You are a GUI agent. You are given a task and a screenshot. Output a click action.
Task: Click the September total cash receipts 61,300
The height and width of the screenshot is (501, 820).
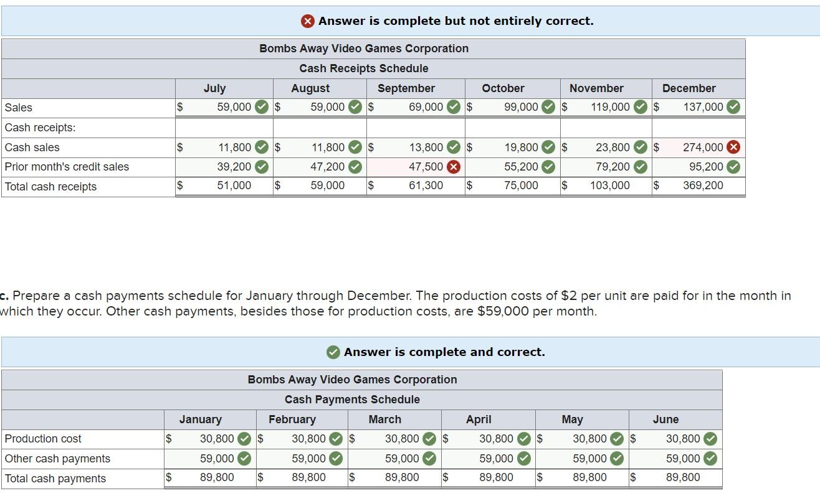[x=426, y=185]
